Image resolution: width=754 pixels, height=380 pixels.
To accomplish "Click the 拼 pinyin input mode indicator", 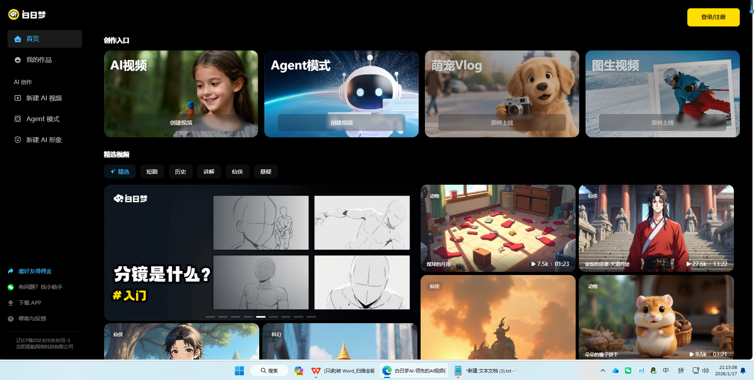I will [681, 371].
